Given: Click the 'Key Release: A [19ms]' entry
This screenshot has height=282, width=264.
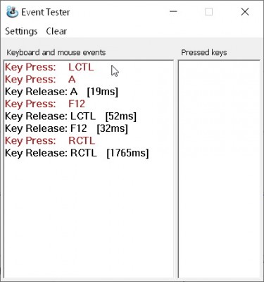Looking at the screenshot, I should click(61, 92).
